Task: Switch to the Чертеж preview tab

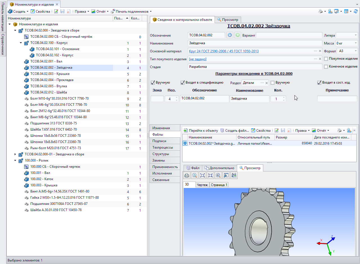Action: pyautogui.click(x=202, y=185)
